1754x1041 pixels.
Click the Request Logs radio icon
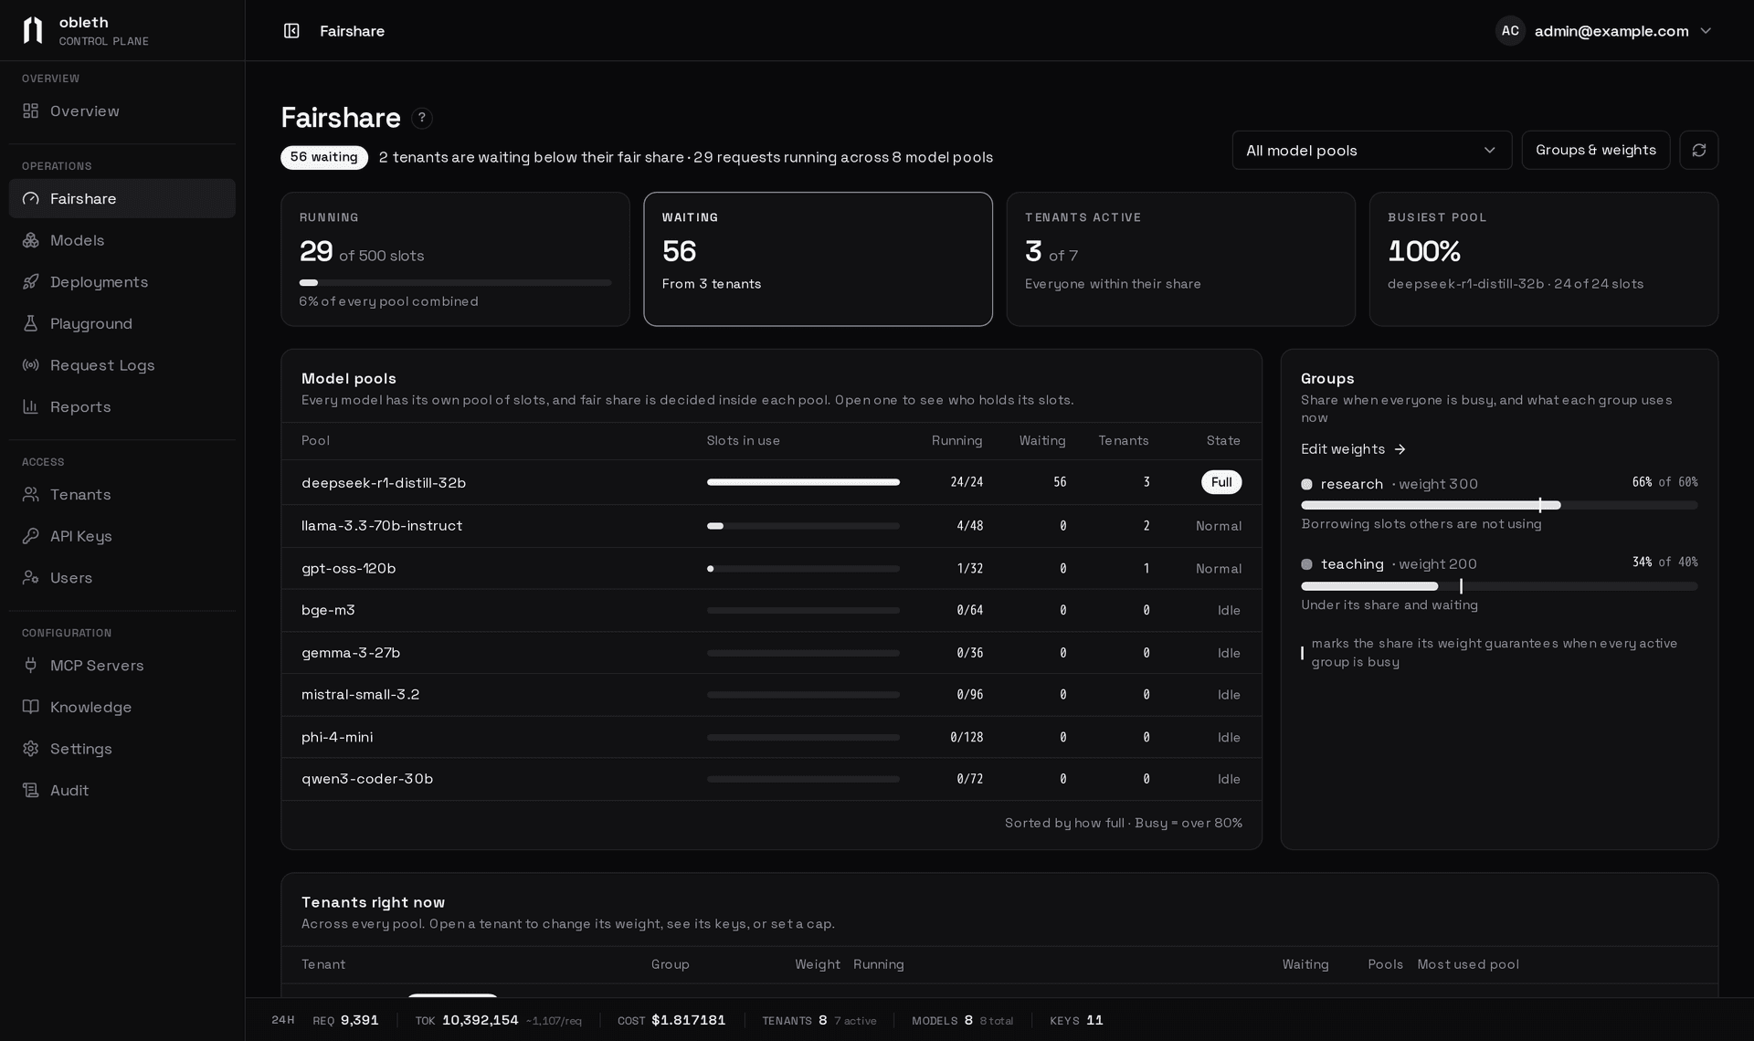point(31,365)
